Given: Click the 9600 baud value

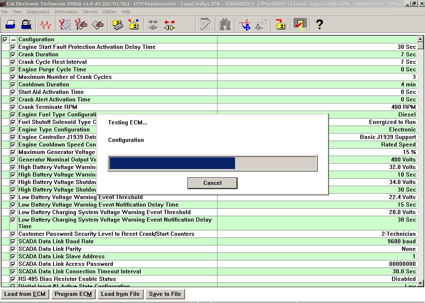Looking at the screenshot, I should [x=402, y=242].
